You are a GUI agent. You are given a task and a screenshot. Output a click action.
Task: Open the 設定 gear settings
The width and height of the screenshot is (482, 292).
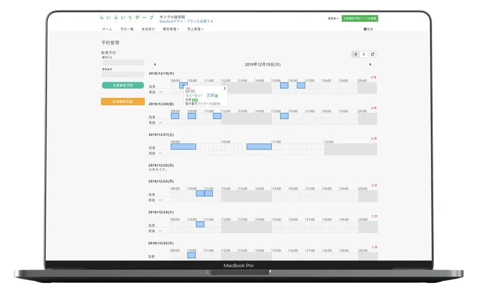coord(368,29)
